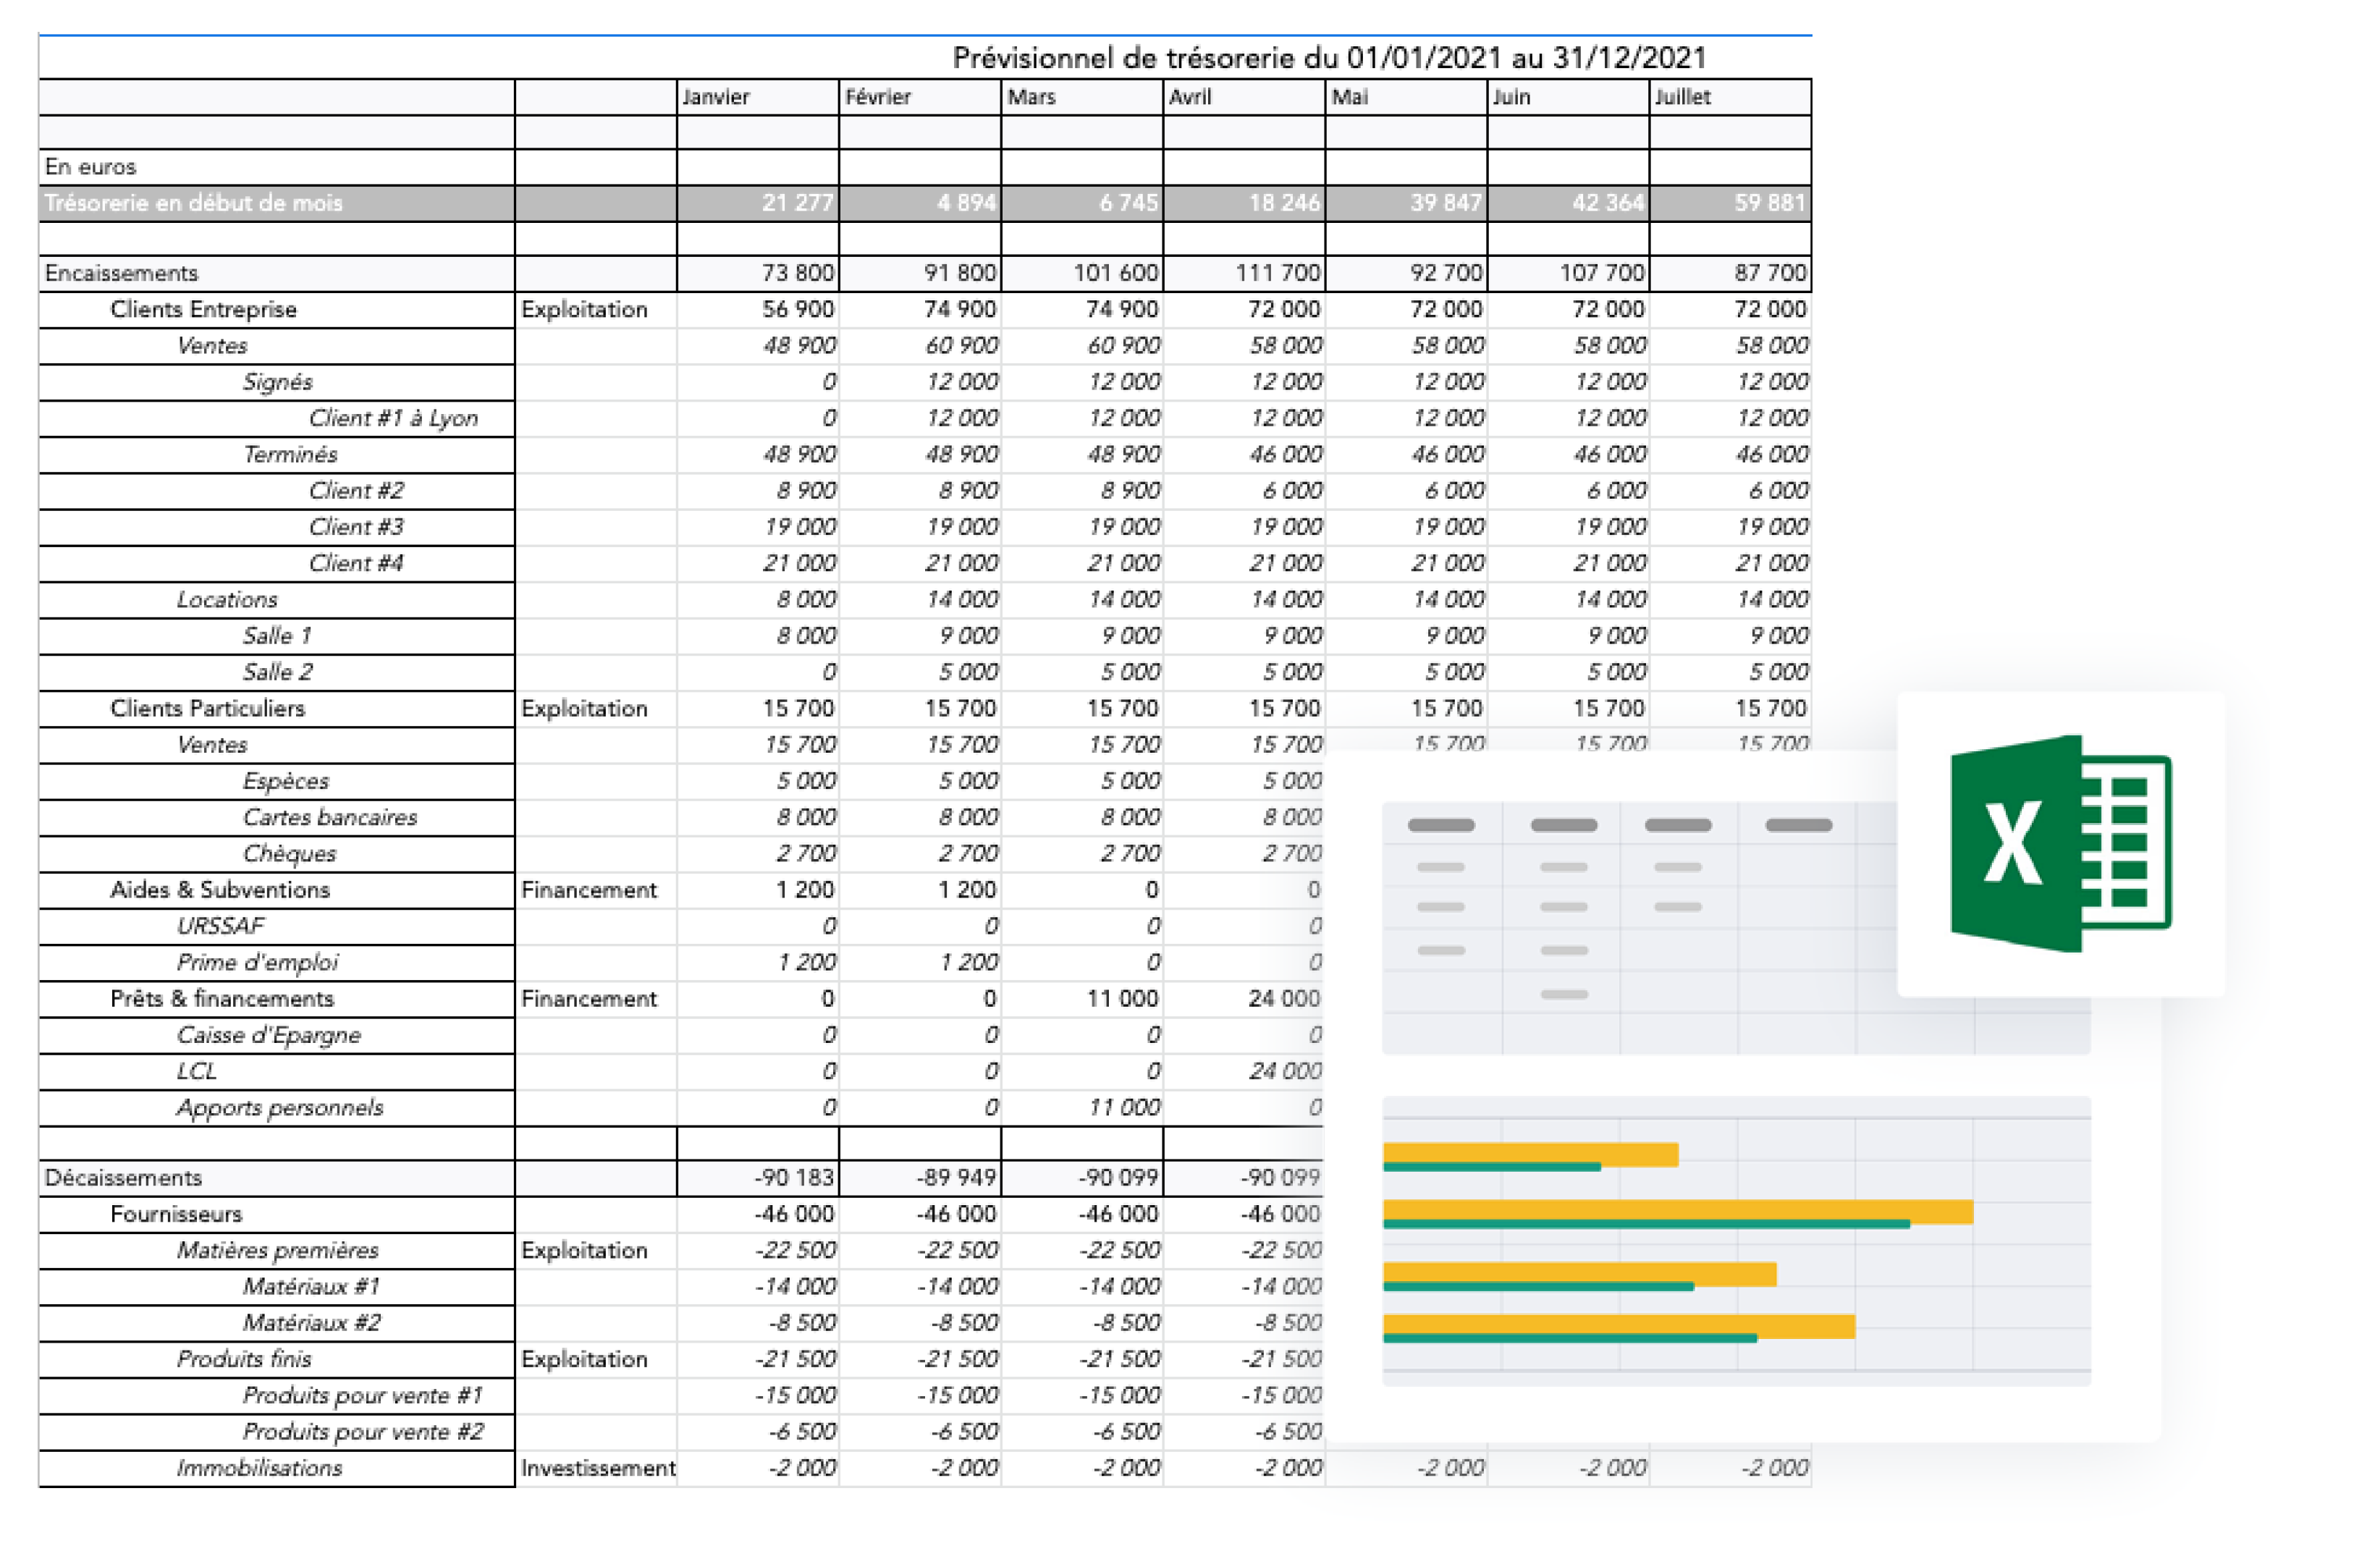Click the 'Salle 1' row label
The width and height of the screenshot is (2380, 1546).
coord(277,636)
